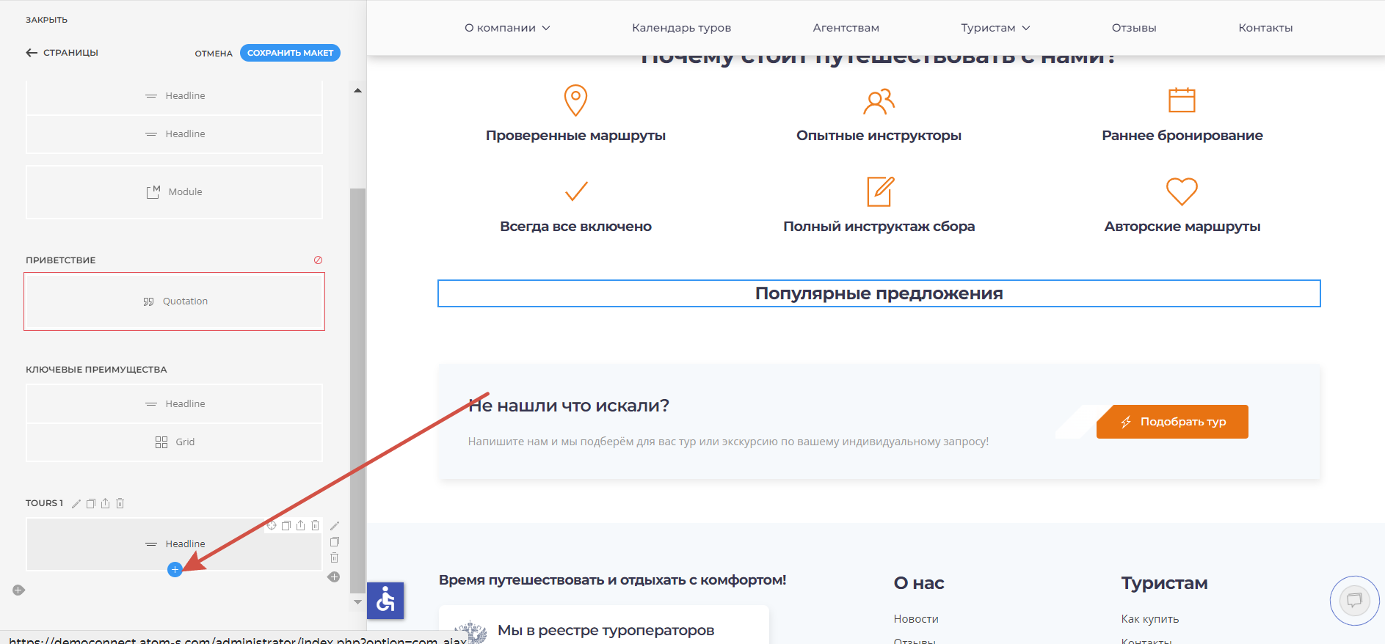The width and height of the screenshot is (1385, 644).
Task: Delete the row with side trash icon
Action: tap(335, 558)
